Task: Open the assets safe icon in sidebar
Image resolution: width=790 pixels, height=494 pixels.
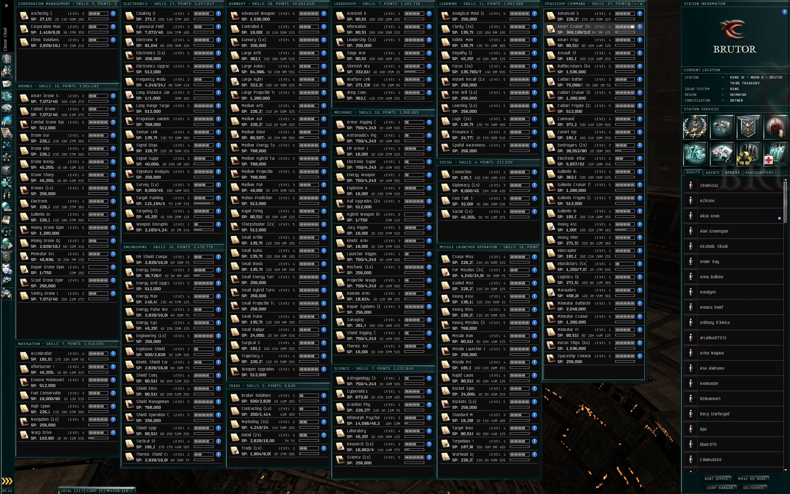Action: pos(7,170)
